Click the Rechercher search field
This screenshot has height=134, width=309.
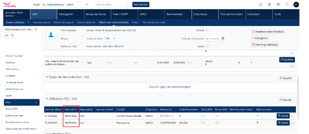[112, 5]
